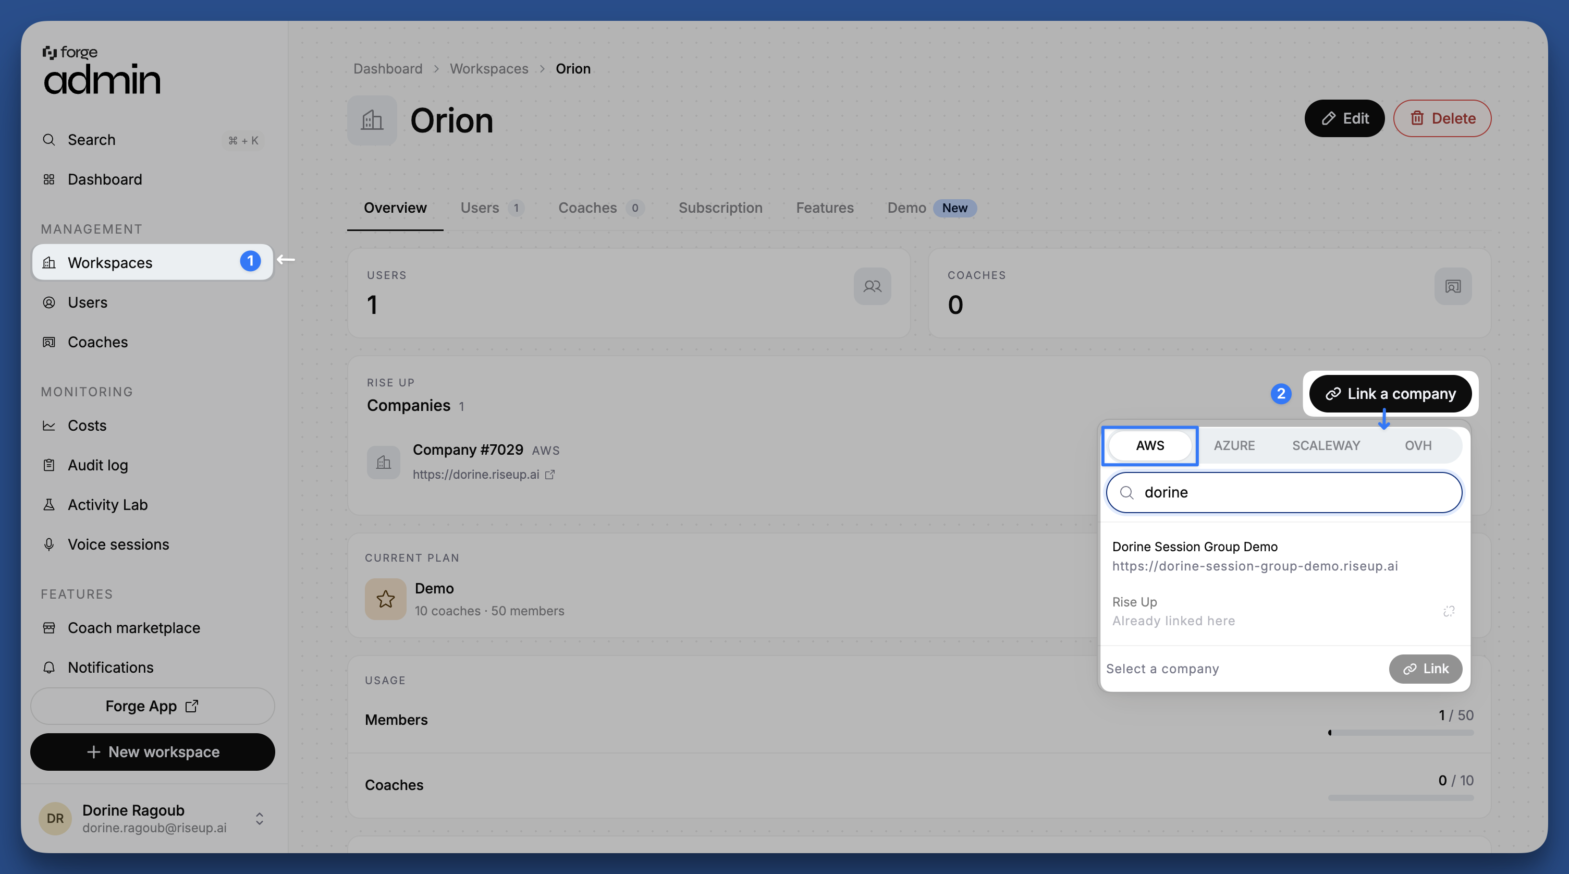Open the Features tab
This screenshot has width=1569, height=874.
click(825, 208)
